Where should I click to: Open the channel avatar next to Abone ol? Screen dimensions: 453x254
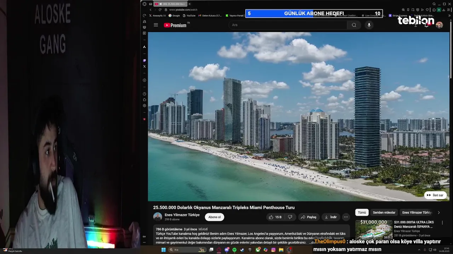click(x=157, y=217)
